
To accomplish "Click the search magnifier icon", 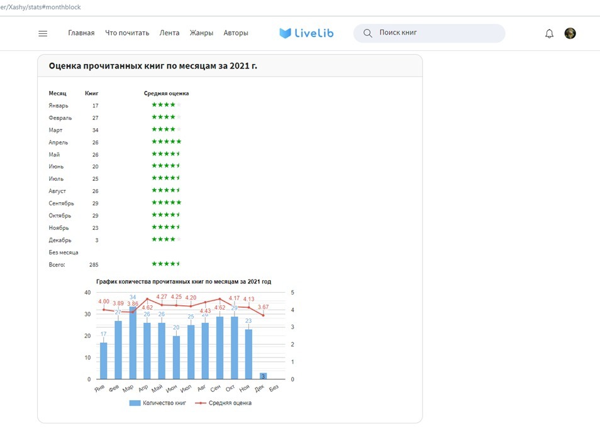I will coord(367,33).
